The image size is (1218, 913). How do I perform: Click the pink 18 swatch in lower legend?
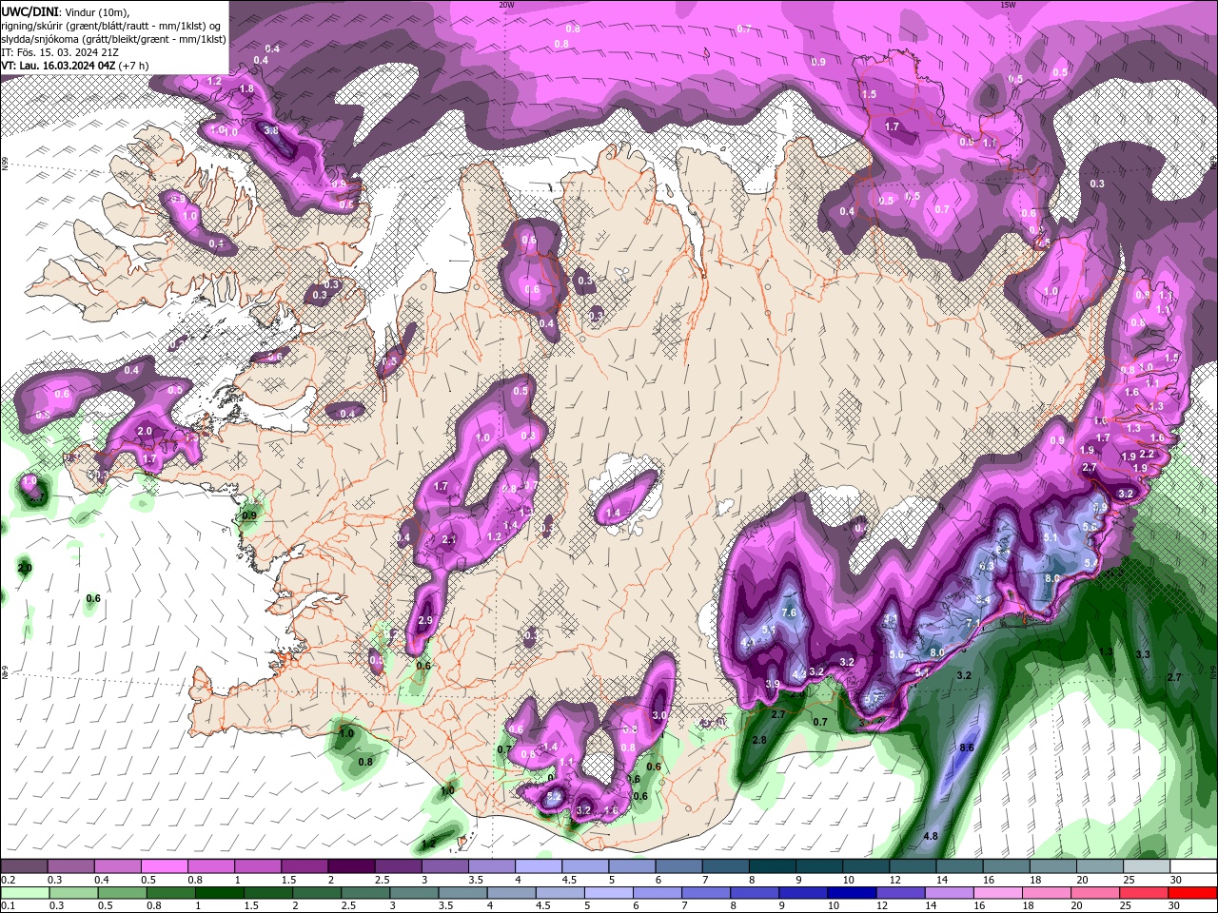pyautogui.click(x=1048, y=893)
